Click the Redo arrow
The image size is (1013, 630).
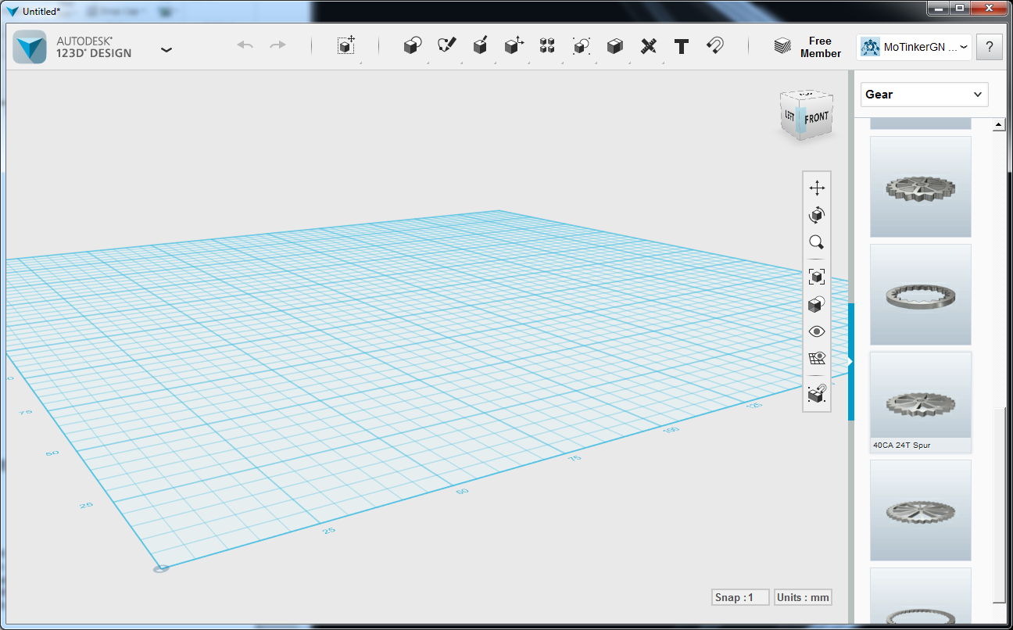pyautogui.click(x=277, y=45)
